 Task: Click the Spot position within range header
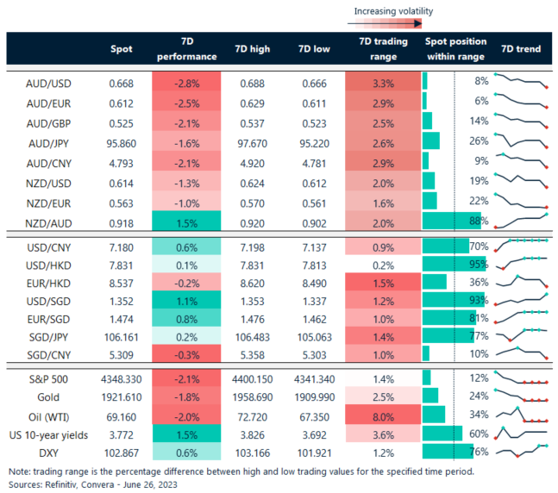click(x=456, y=49)
